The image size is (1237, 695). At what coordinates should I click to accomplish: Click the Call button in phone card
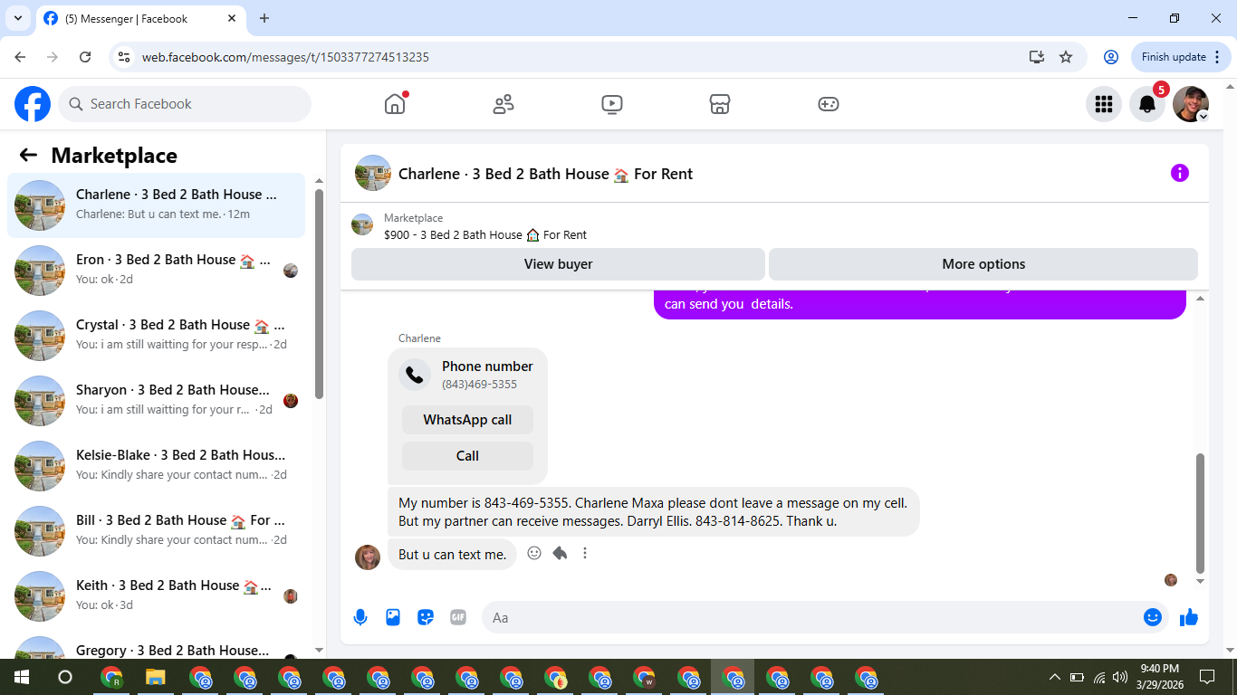(467, 456)
